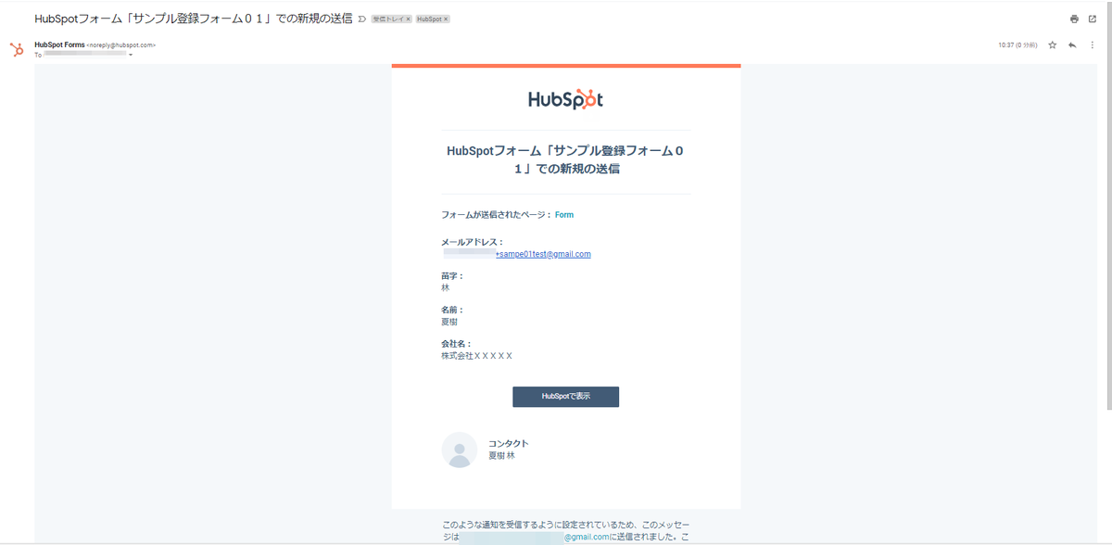The image size is (1112, 545).
Task: Click the コンタクト label
Action: pos(509,443)
